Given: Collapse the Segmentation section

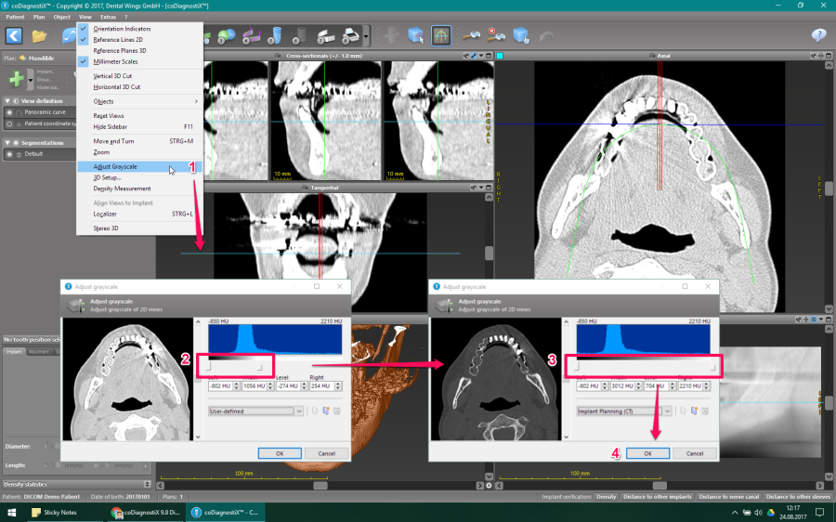Looking at the screenshot, I should [7, 143].
